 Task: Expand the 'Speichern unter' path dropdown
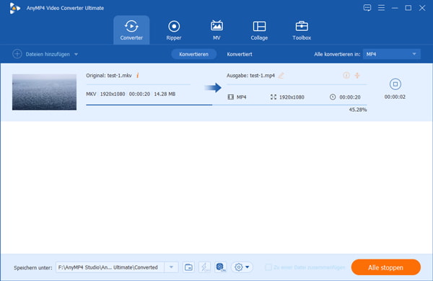(x=171, y=267)
